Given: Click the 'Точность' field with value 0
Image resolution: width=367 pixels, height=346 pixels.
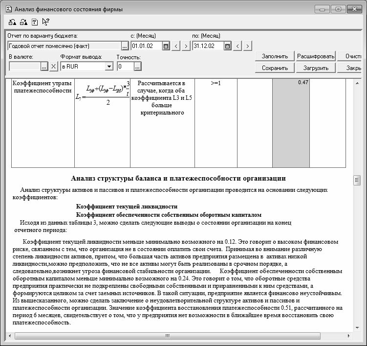Looking at the screenshot, I should pyautogui.click(x=126, y=67).
